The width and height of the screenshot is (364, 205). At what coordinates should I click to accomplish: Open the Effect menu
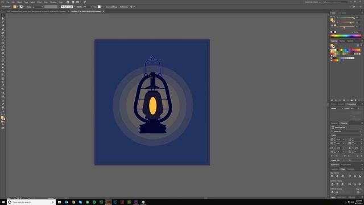(x=39, y=2)
